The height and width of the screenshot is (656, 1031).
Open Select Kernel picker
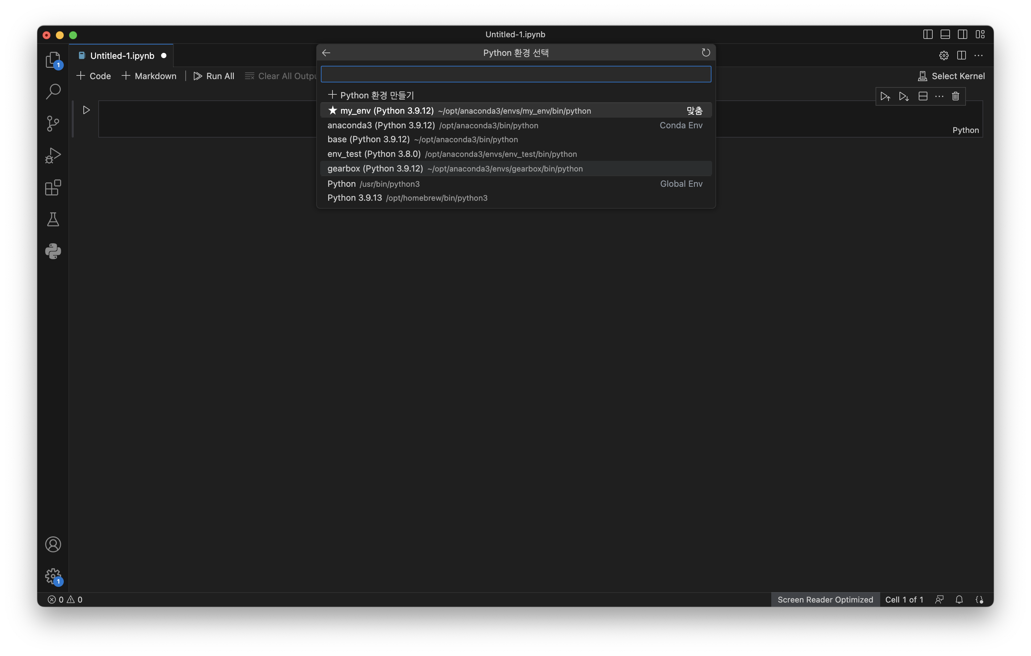[x=951, y=76]
